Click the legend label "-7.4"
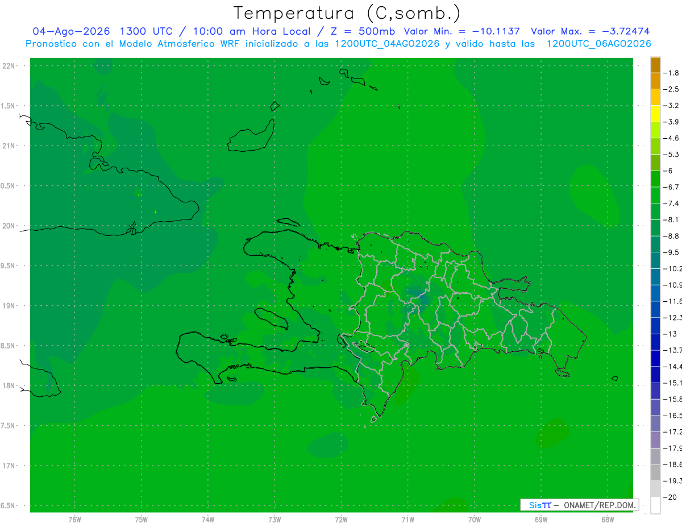The image size is (682, 527). pos(672,204)
